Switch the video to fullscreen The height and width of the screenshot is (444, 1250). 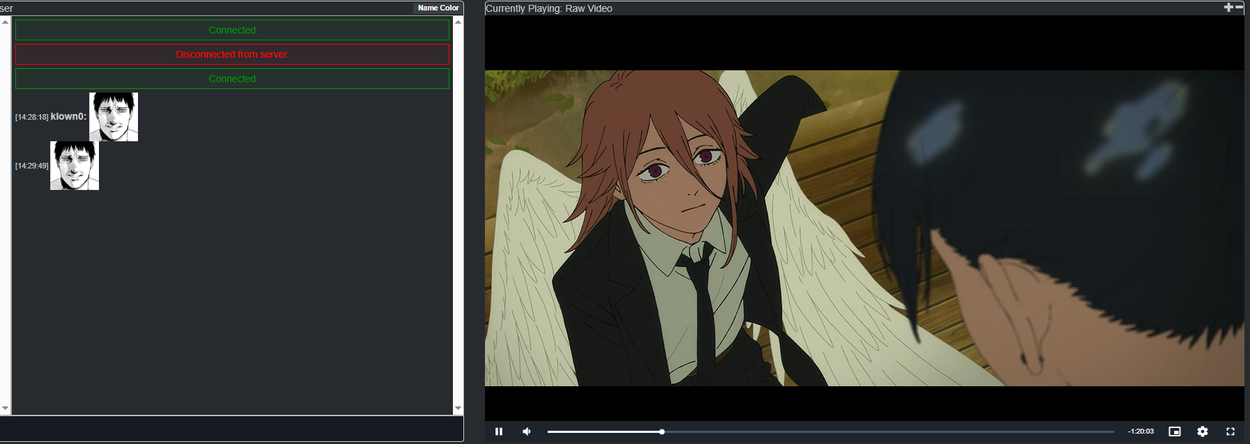[1230, 431]
